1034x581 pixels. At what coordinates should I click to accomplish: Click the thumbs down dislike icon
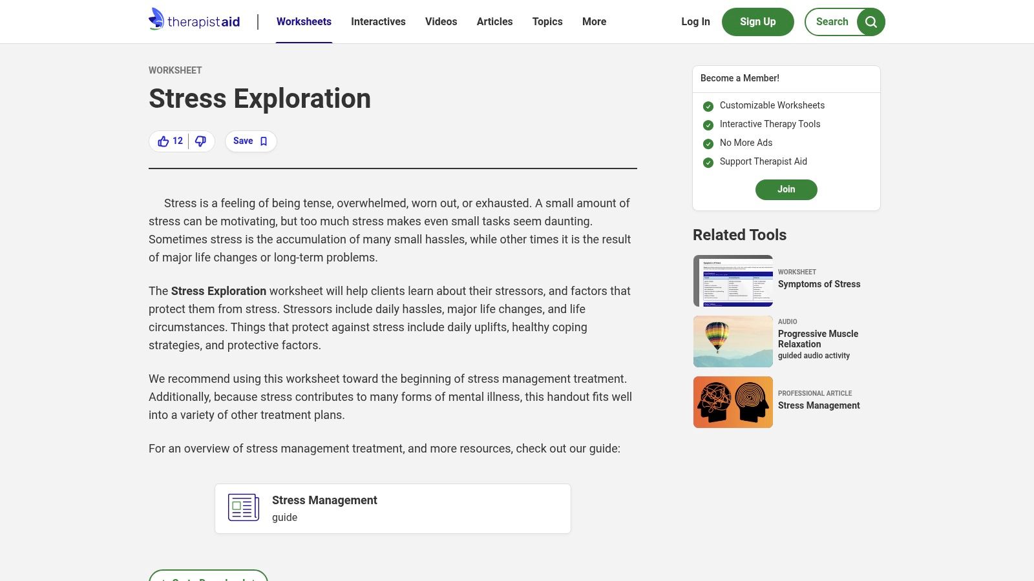[x=200, y=141]
